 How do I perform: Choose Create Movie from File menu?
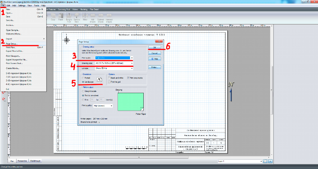[23, 68]
